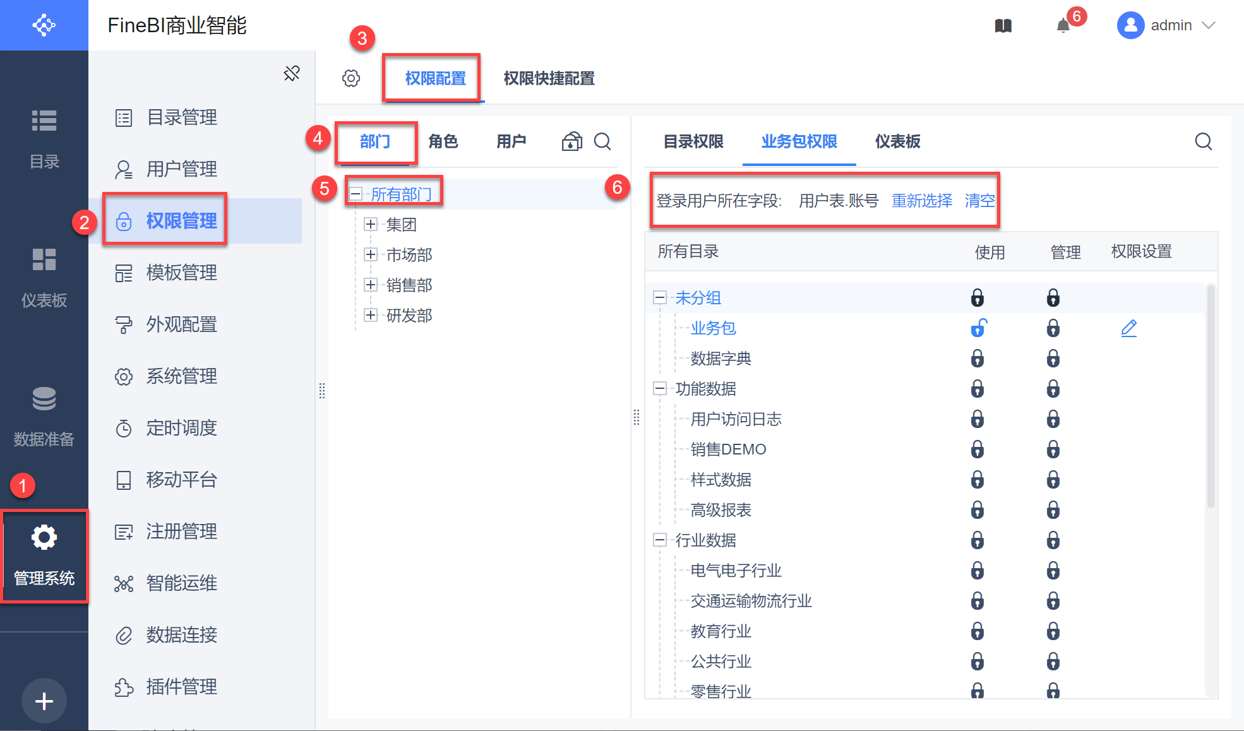Toggle 使用 lock for 业务包
1244x731 pixels.
[978, 328]
